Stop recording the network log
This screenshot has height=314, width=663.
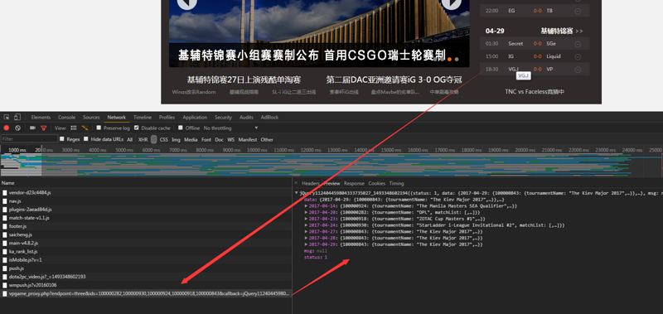tap(7, 128)
